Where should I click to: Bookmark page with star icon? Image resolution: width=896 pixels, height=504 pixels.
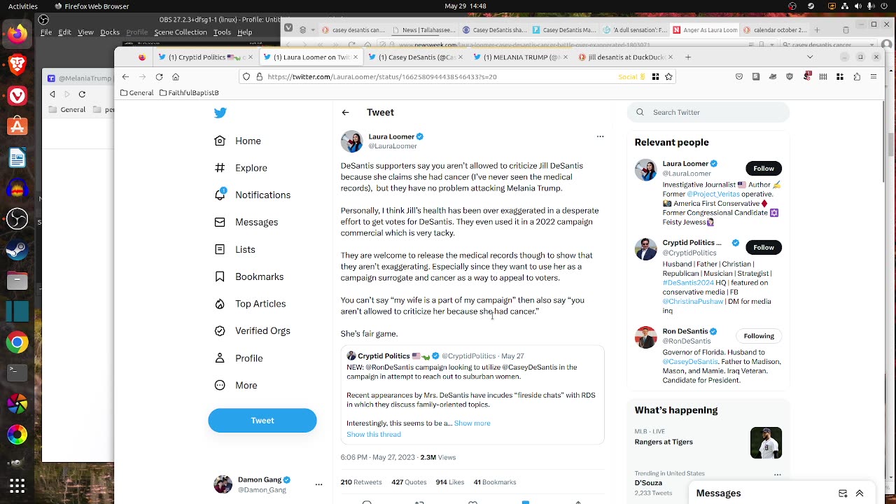click(668, 77)
